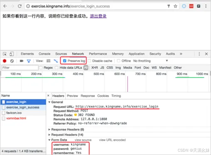The width and height of the screenshot is (211, 155).
Task: Toggle the Preserve log checkbox
Action: [x=65, y=61]
